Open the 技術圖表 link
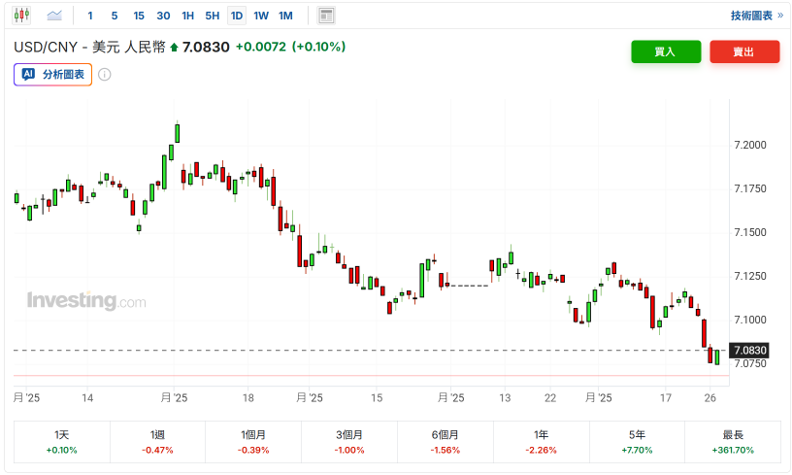 756,16
